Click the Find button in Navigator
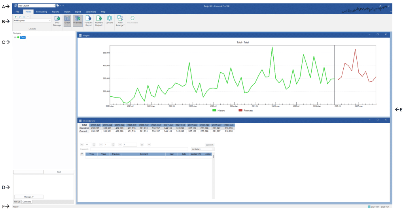 point(59,172)
